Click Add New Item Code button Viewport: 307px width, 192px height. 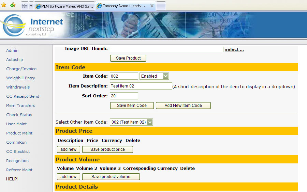pyautogui.click(x=183, y=106)
